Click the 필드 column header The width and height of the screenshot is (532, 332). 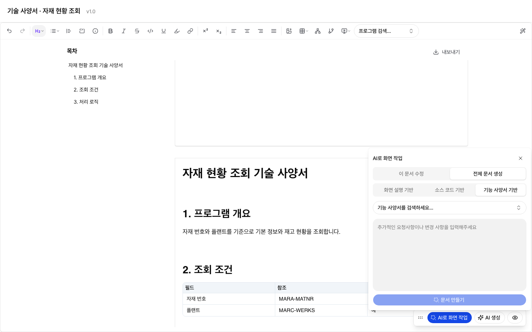pyautogui.click(x=229, y=288)
